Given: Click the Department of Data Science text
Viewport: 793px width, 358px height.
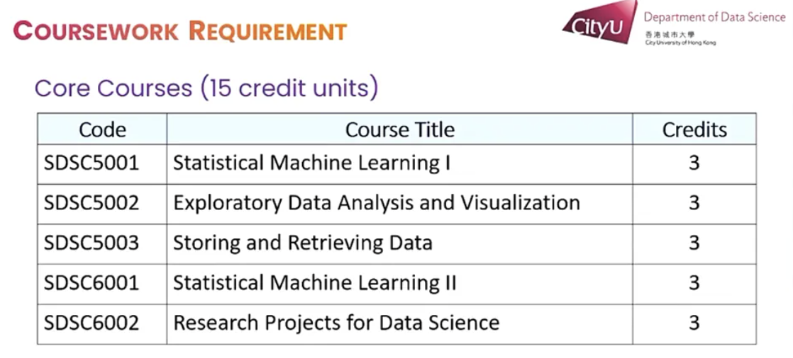Looking at the screenshot, I should click(714, 17).
